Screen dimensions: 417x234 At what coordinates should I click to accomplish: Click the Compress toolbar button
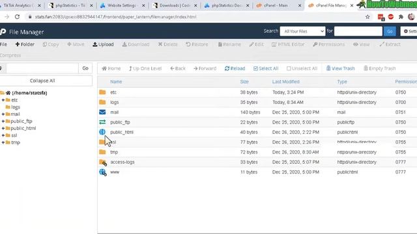10,55
